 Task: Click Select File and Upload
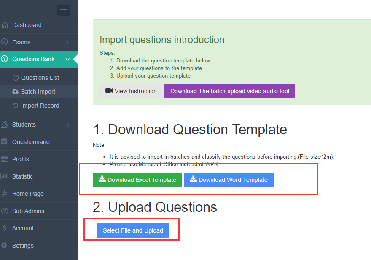tap(133, 230)
